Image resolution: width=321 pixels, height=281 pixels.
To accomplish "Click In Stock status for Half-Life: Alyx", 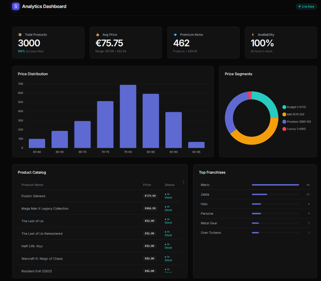I will 168,246.
